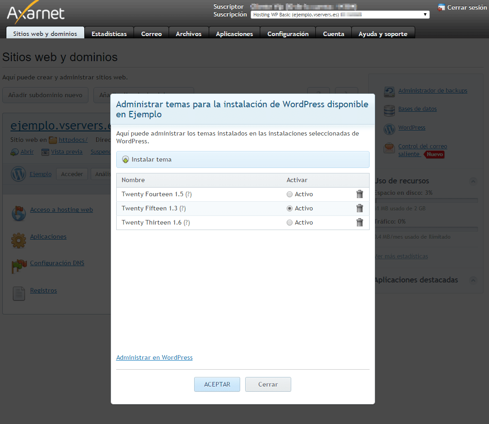489x424 pixels.
Task: Open the Archivos tab
Action: click(x=189, y=32)
